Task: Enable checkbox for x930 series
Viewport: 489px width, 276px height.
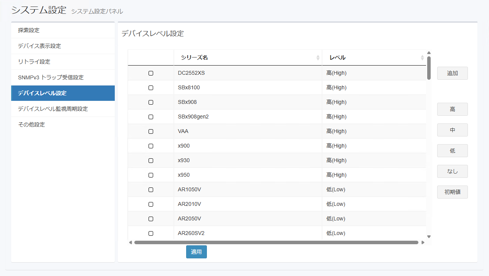Action: [151, 161]
